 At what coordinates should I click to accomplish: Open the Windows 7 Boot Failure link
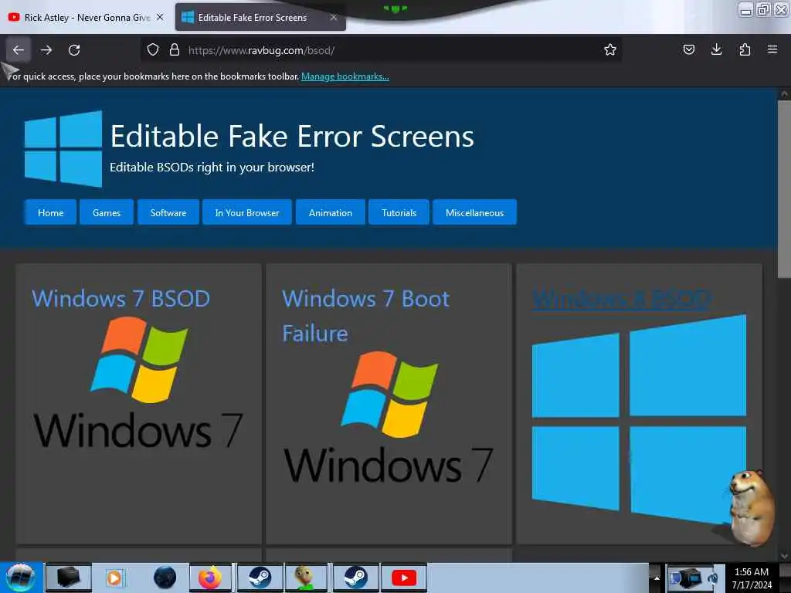(x=365, y=316)
